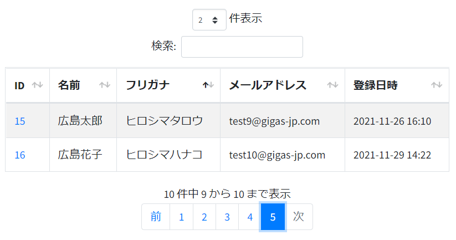Screen dimensions: 456x240
Task: Go to previous page with 前
Action: click(156, 217)
